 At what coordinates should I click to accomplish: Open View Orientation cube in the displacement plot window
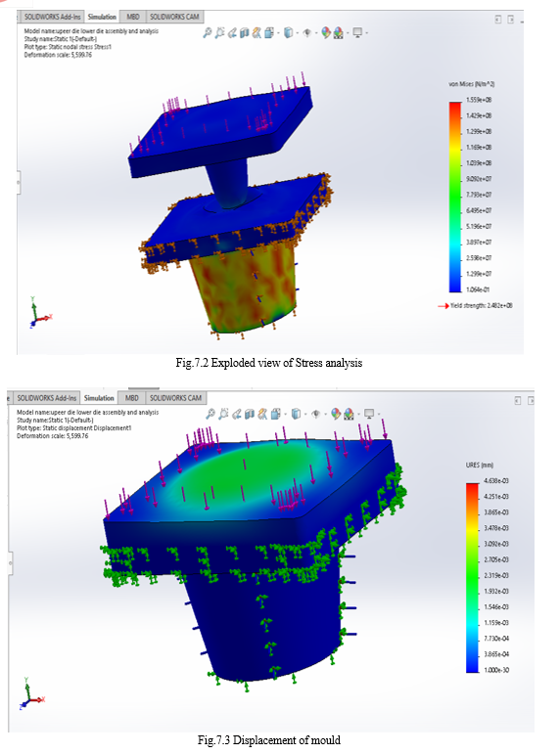tap(276, 414)
